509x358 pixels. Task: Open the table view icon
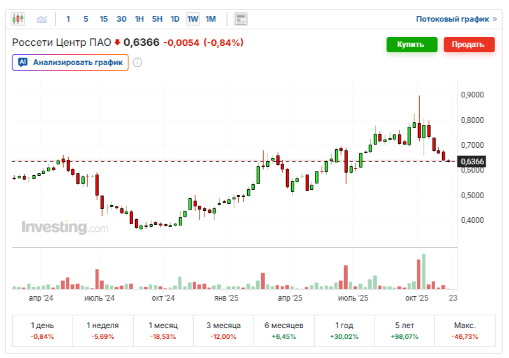[241, 20]
